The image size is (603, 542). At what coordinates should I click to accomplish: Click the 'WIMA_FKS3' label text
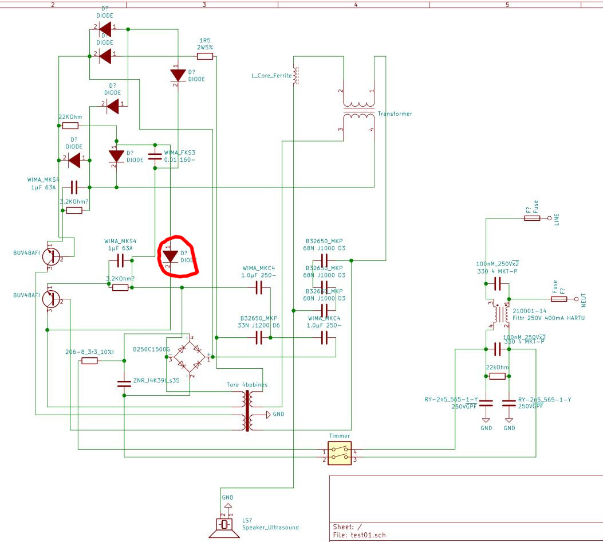180,153
